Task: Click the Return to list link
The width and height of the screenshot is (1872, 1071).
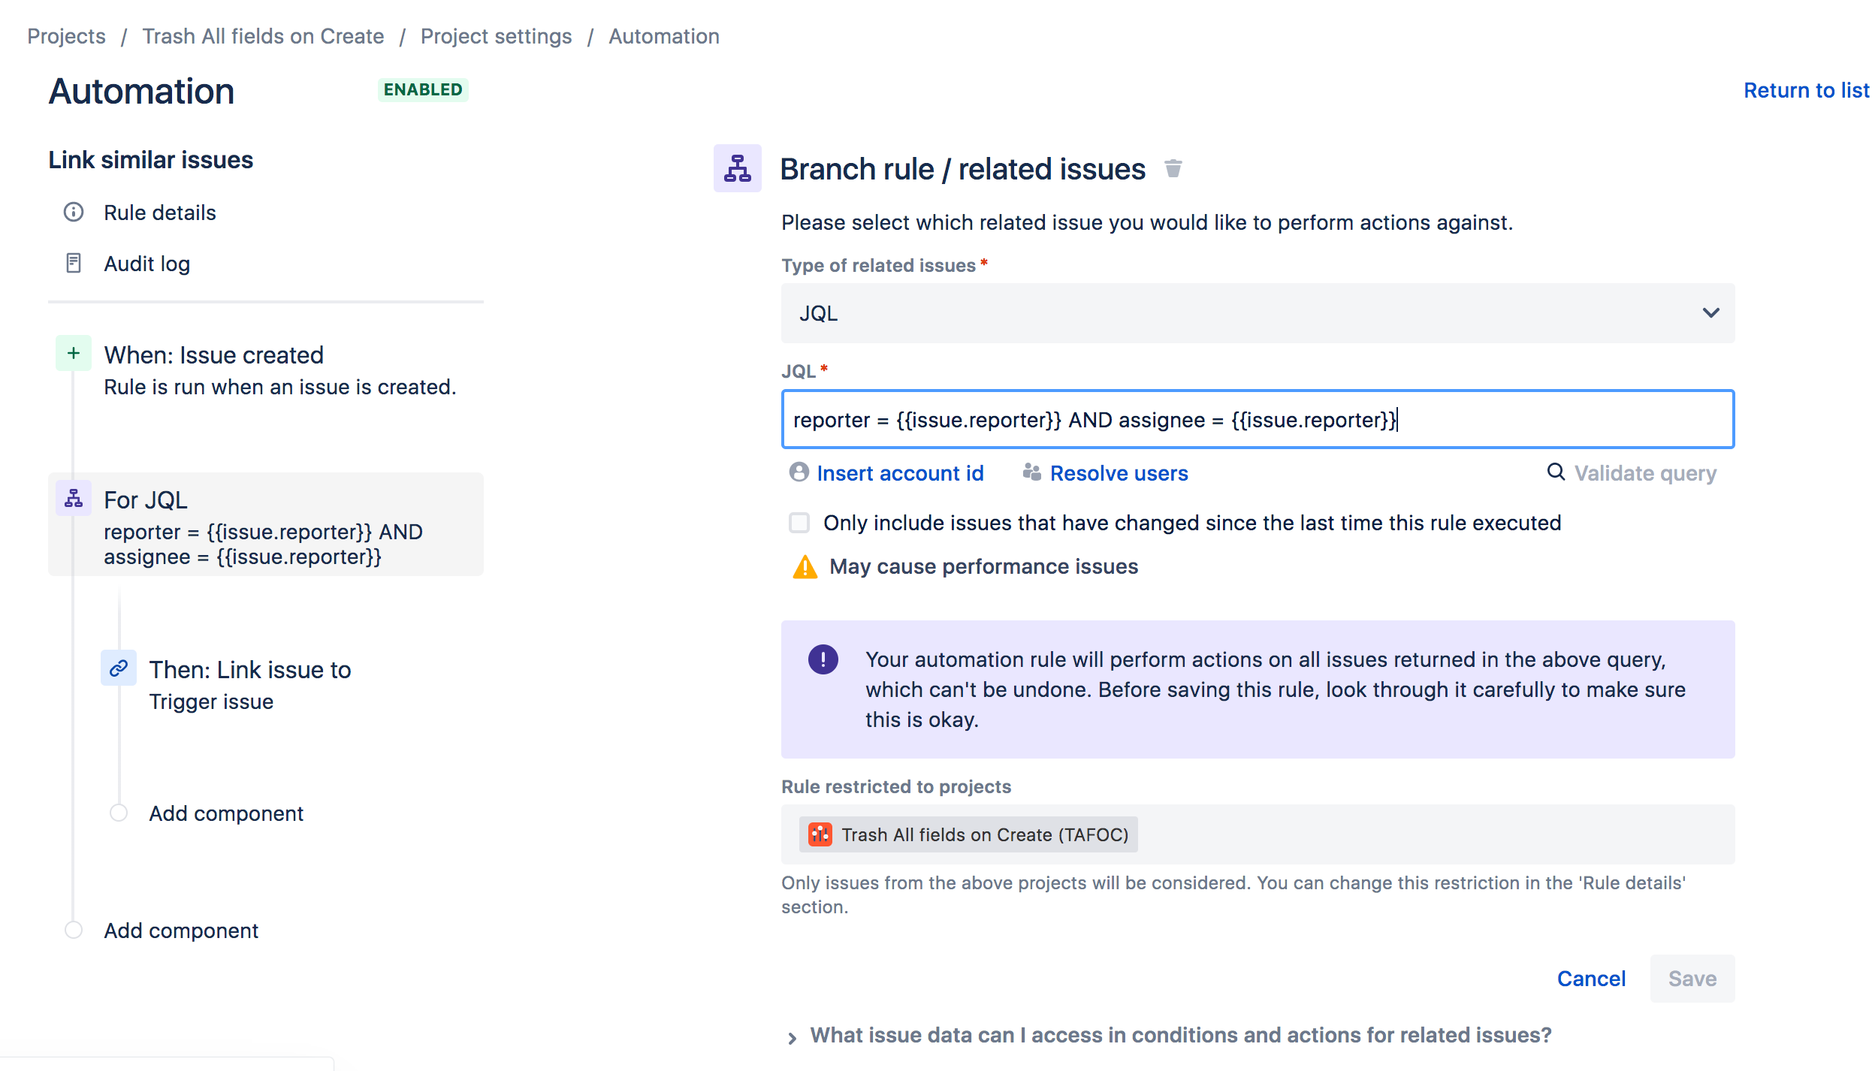Action: 1806,89
